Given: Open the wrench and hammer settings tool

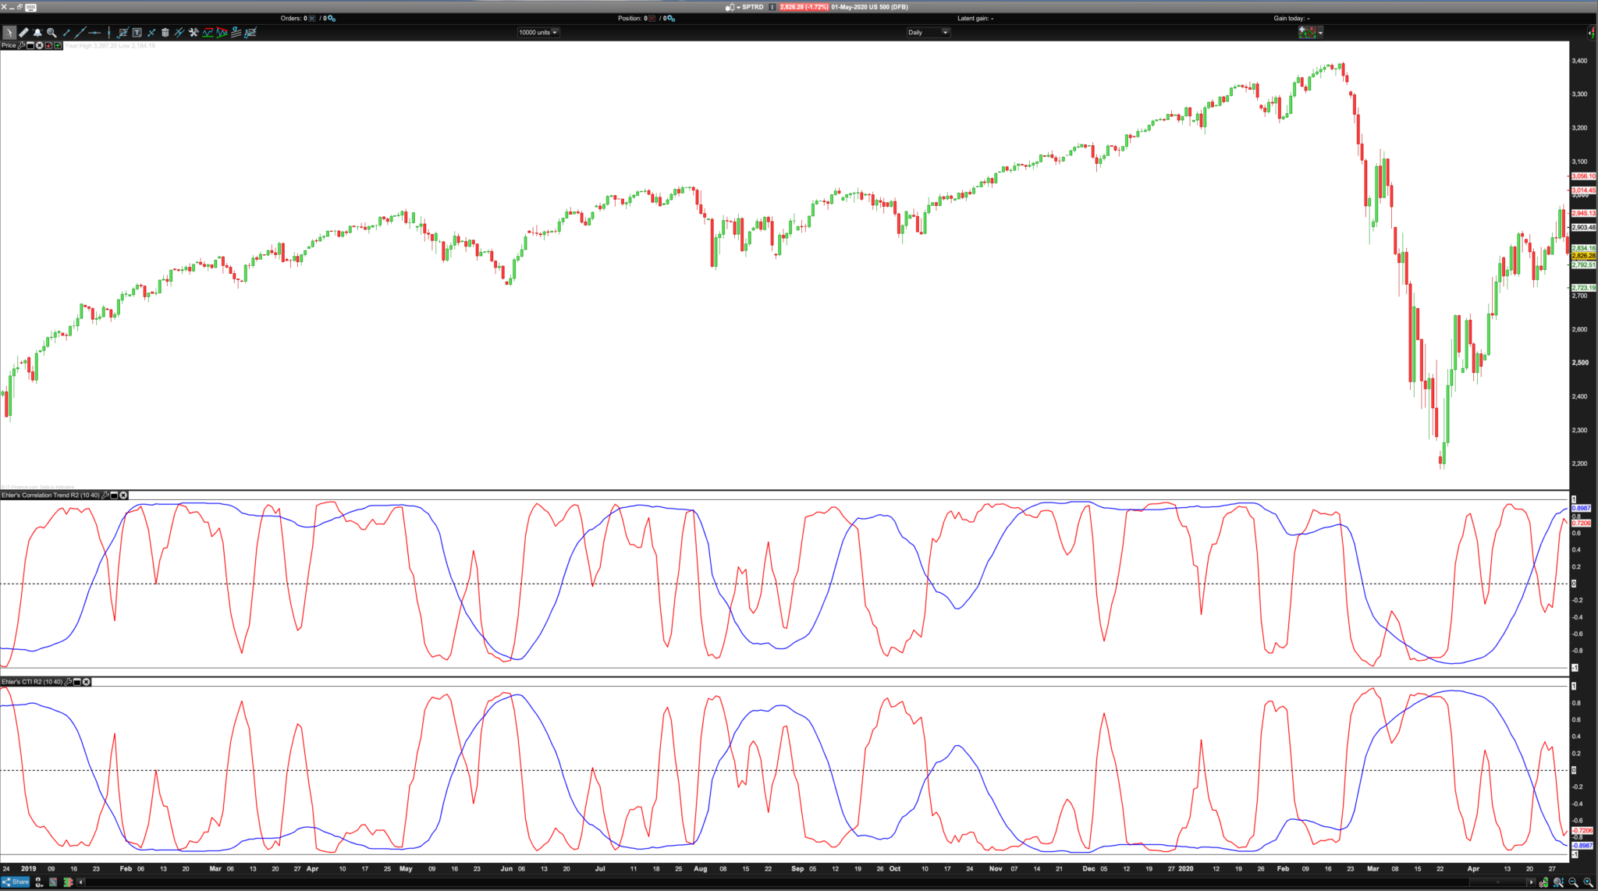Looking at the screenshot, I should [194, 33].
